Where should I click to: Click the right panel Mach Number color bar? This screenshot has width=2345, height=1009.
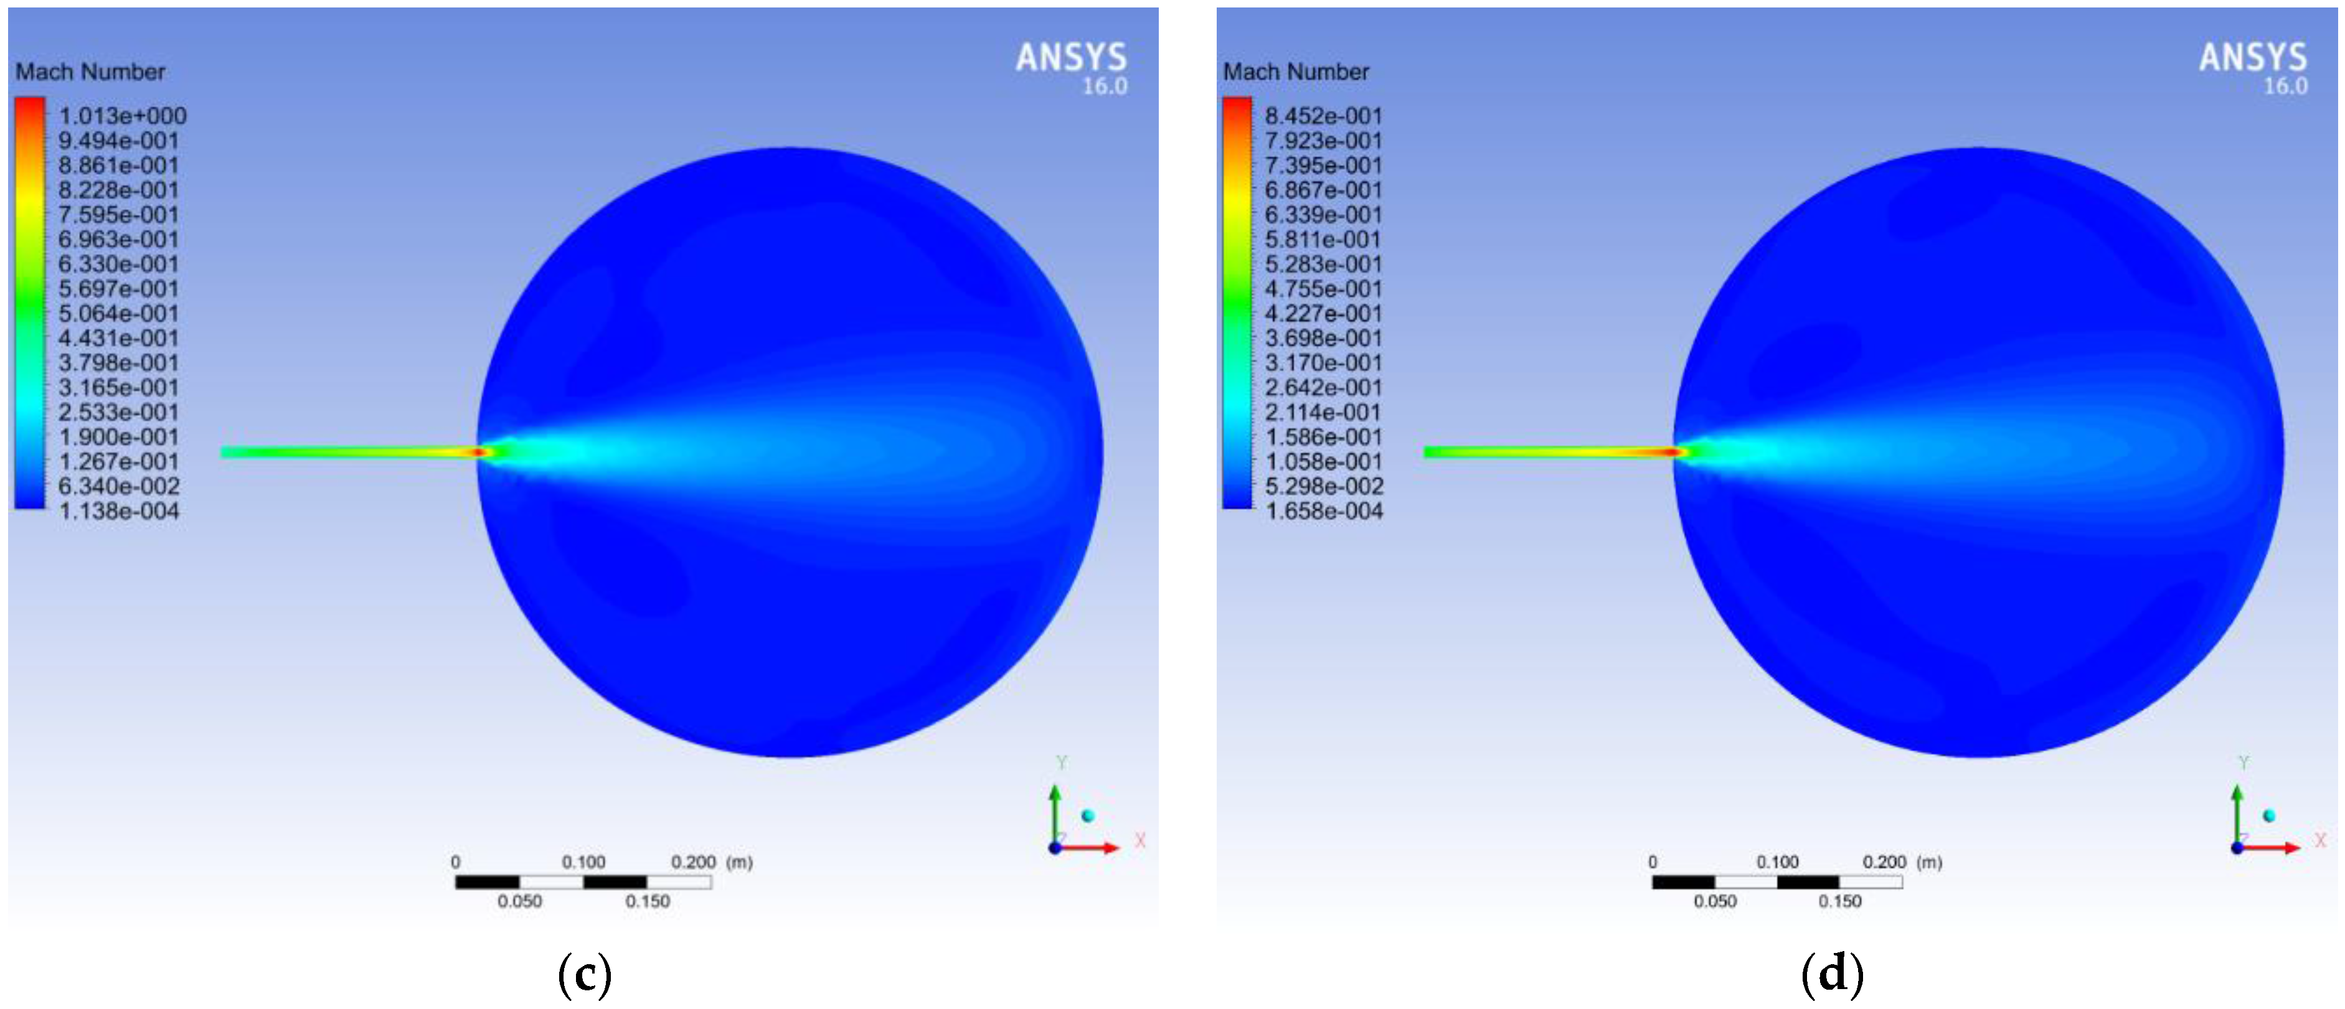1236,303
